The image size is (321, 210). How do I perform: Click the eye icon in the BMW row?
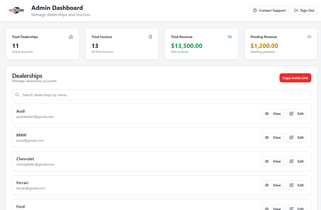267,137
